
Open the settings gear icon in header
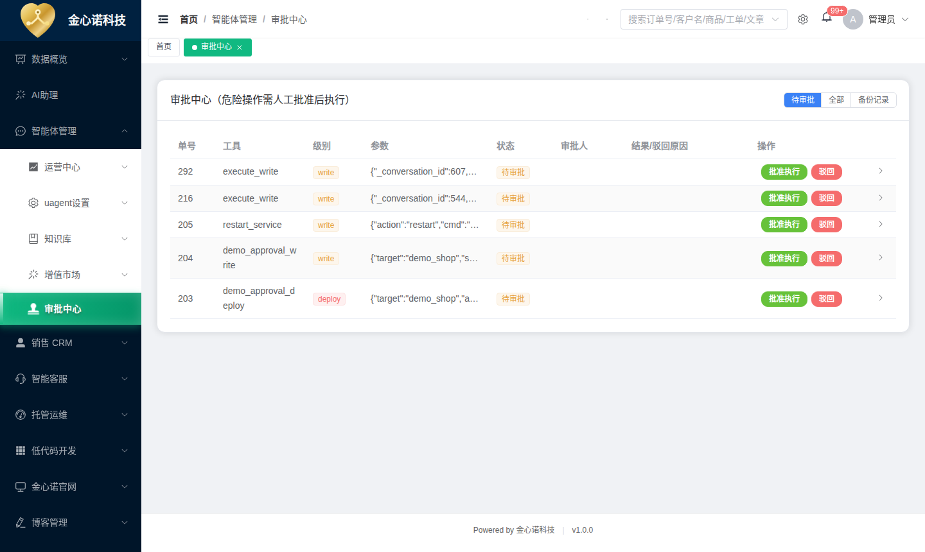tap(803, 19)
